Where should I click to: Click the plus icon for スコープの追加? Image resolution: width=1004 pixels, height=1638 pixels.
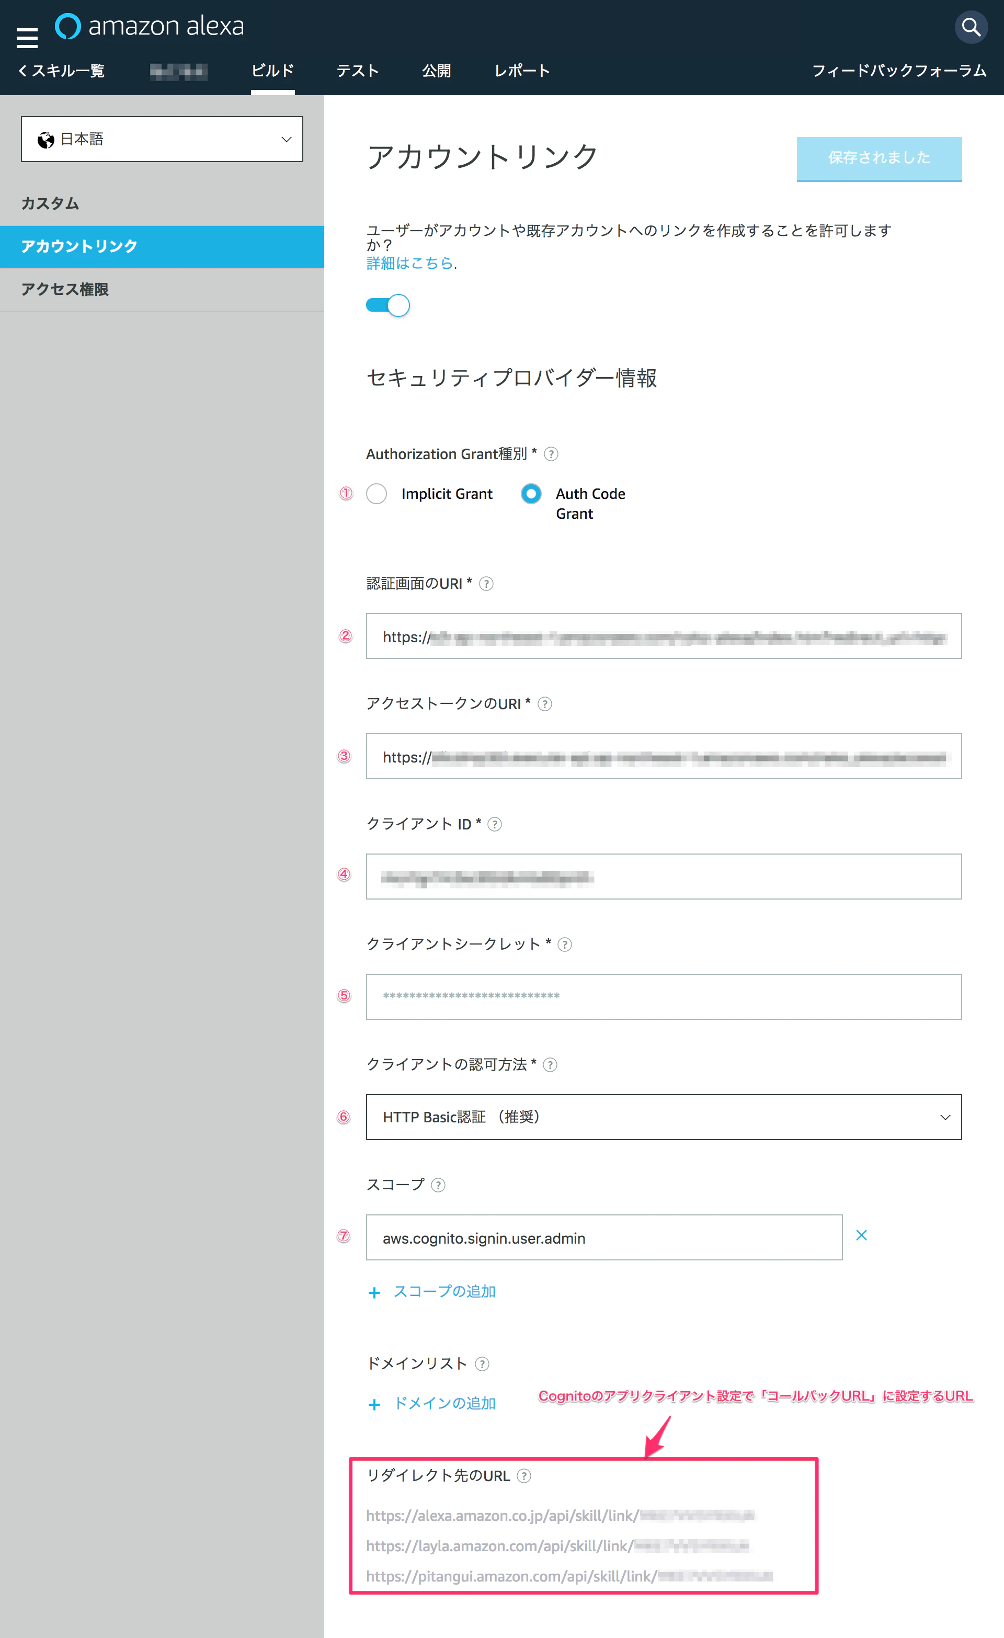[x=374, y=1292]
